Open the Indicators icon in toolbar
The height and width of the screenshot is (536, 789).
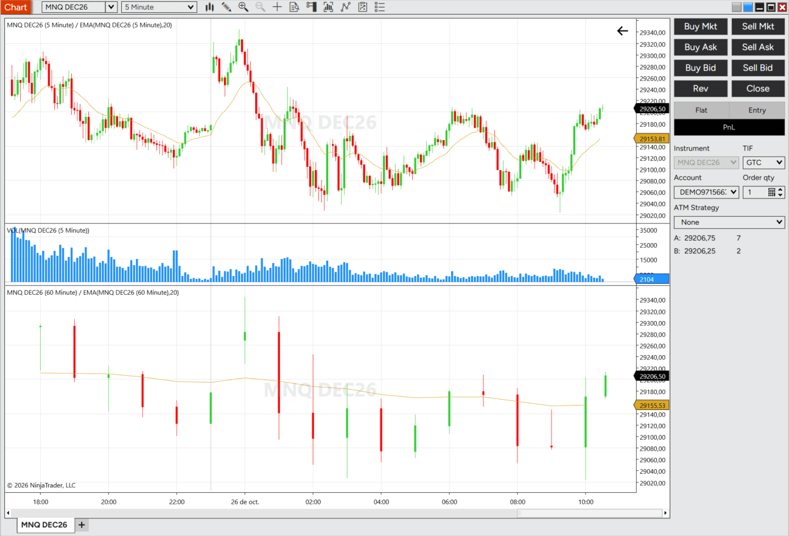[x=329, y=7]
